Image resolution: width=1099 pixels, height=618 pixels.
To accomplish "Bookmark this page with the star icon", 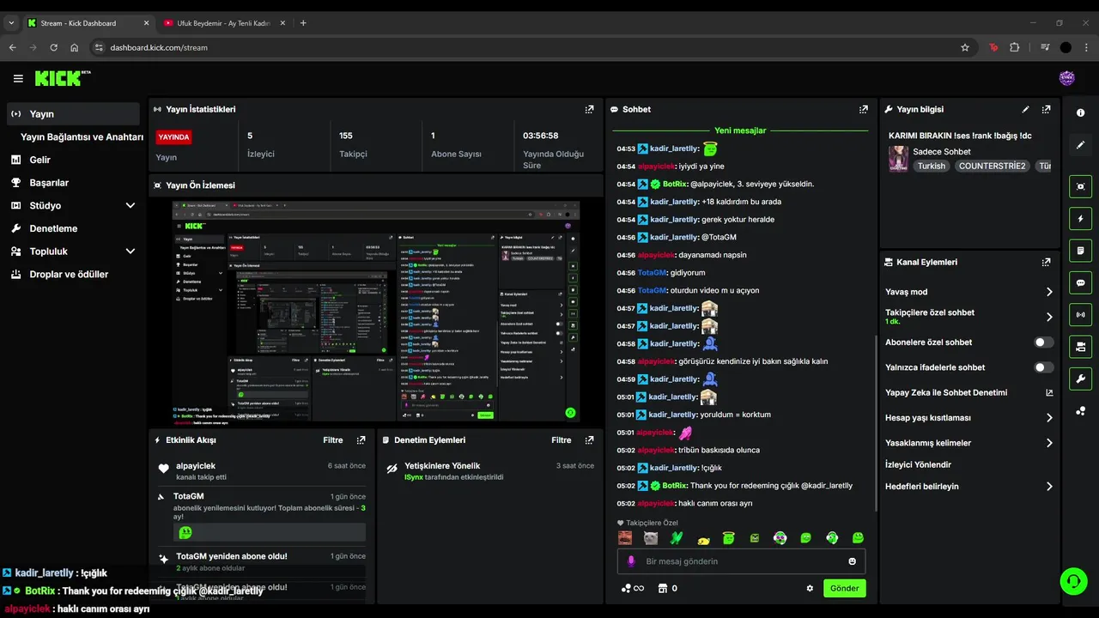I will (x=965, y=47).
